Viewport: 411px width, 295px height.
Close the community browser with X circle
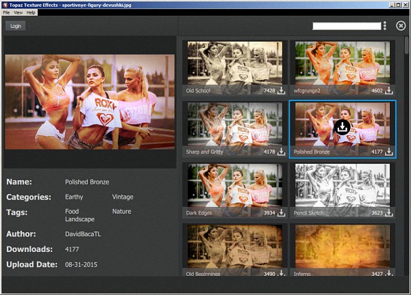[401, 25]
